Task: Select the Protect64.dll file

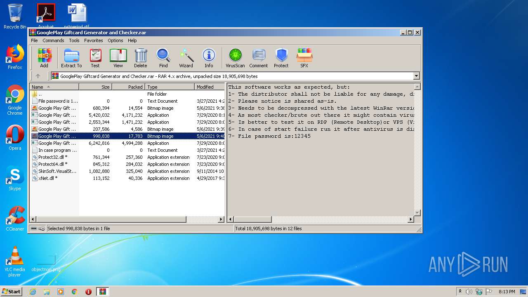Action: coord(127,164)
